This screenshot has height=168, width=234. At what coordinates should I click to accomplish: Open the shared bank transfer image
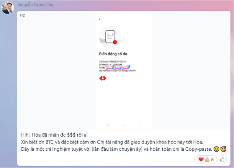[x=124, y=70]
